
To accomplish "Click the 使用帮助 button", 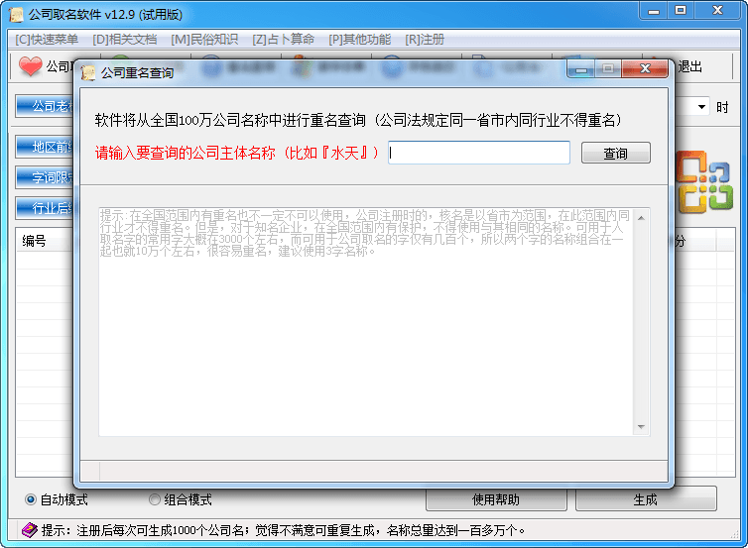I will 495,499.
